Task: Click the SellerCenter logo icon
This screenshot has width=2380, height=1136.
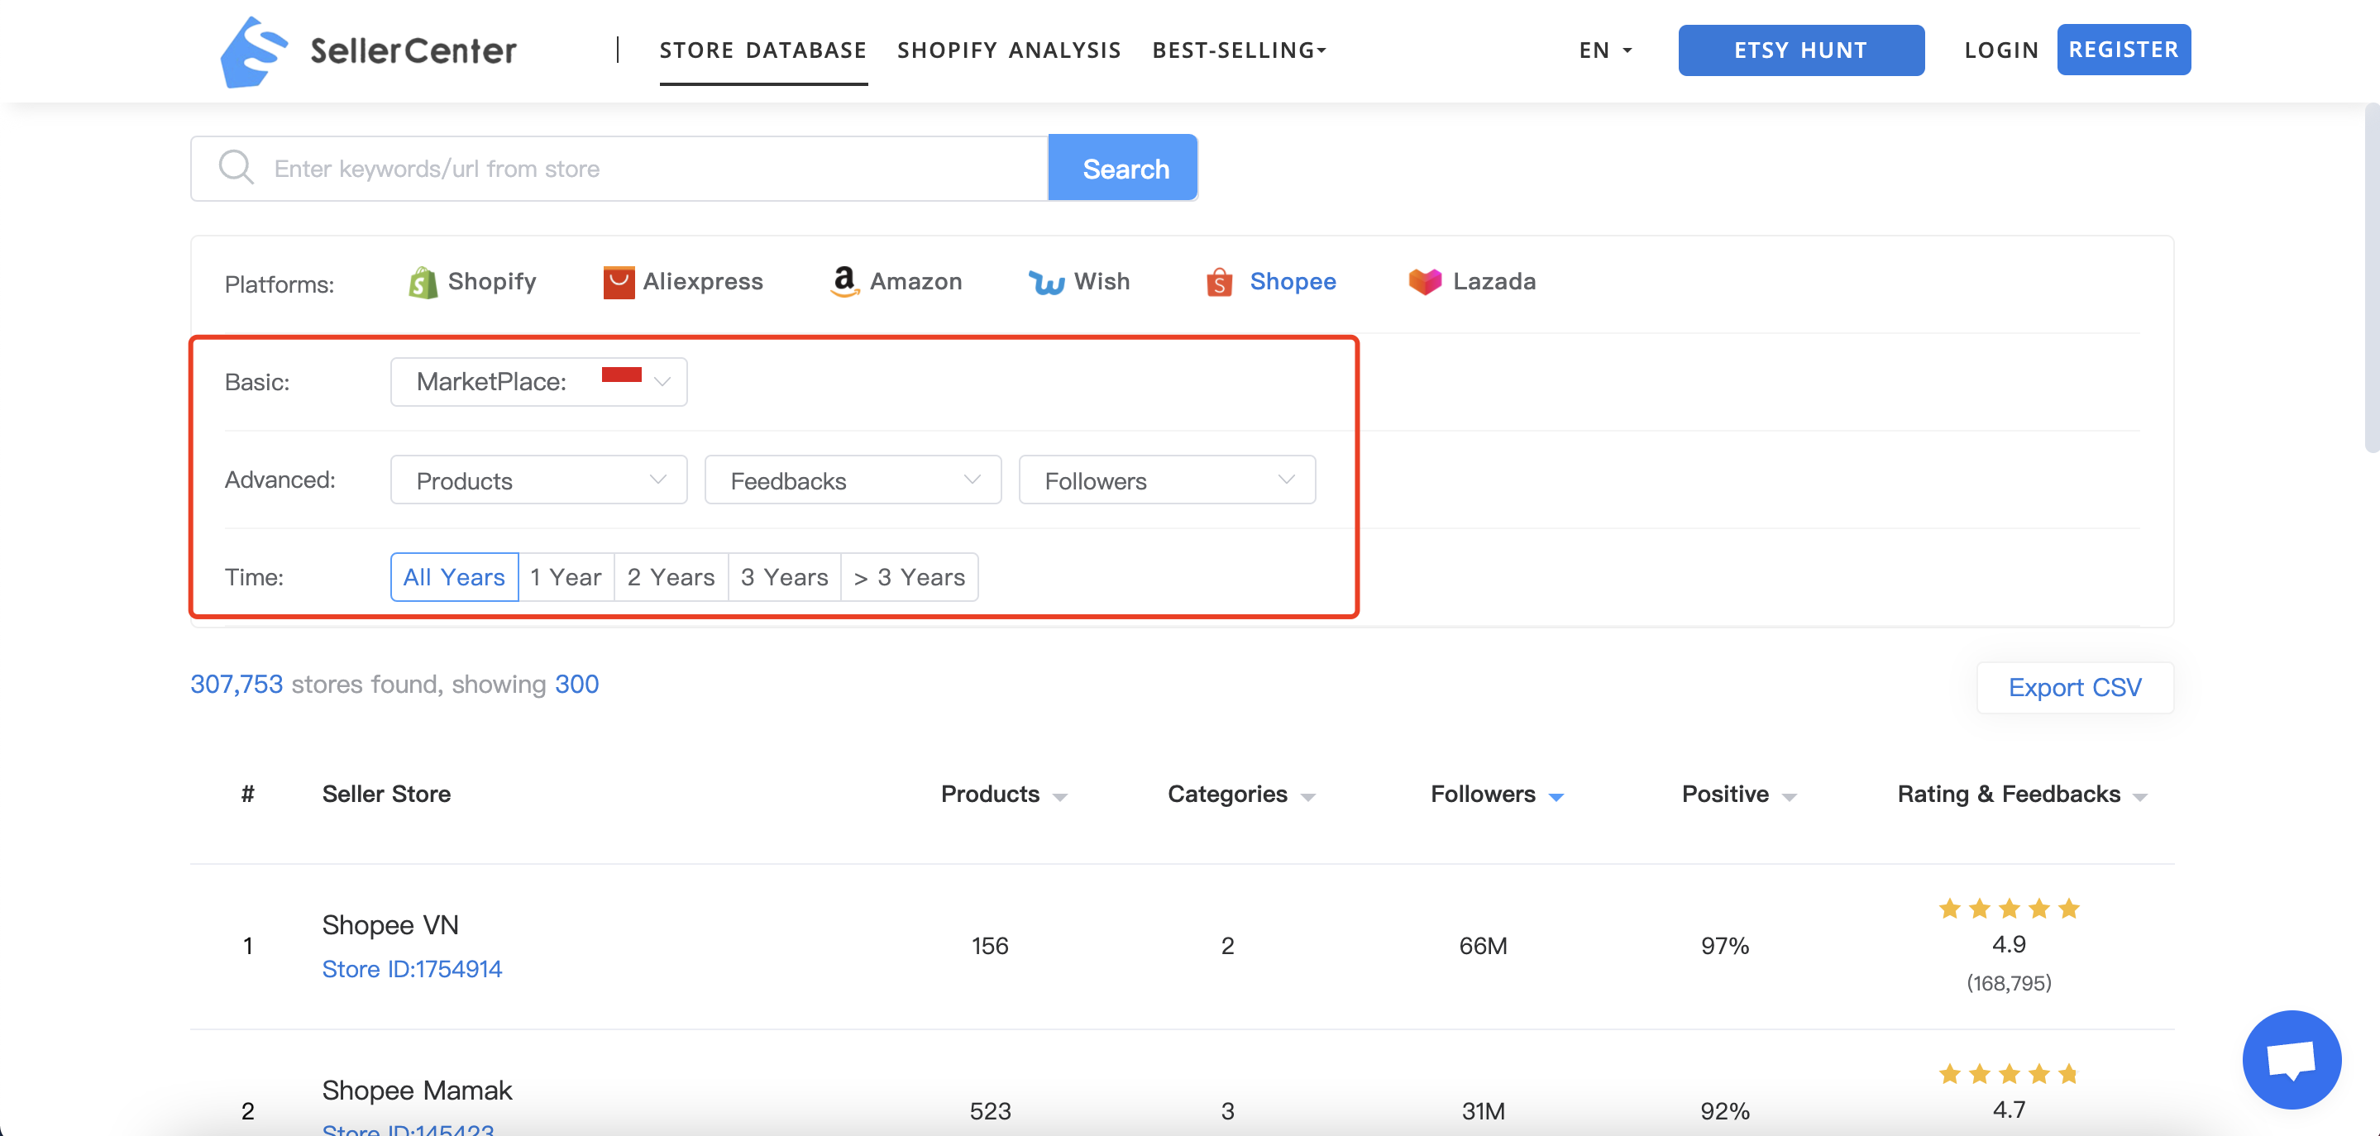Action: (253, 52)
